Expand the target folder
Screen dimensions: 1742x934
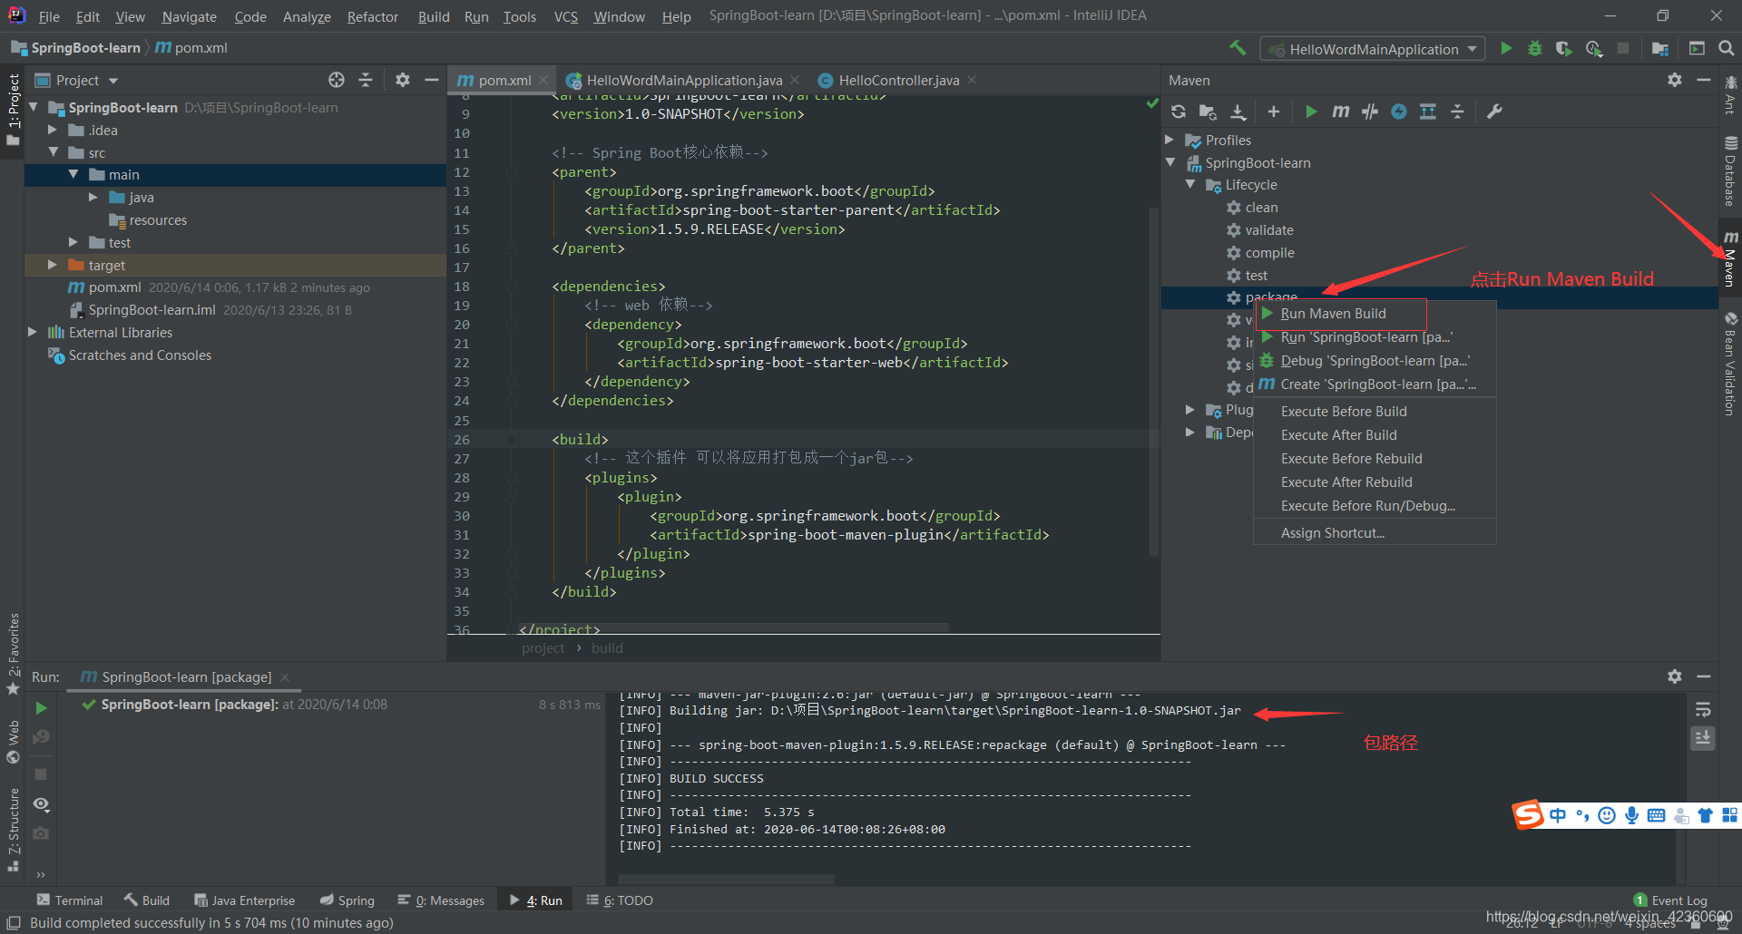[x=53, y=265]
